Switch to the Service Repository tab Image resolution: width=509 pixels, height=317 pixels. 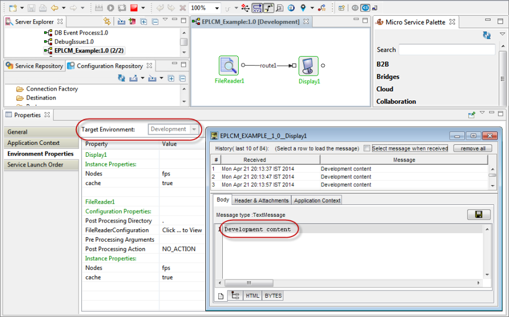click(34, 66)
